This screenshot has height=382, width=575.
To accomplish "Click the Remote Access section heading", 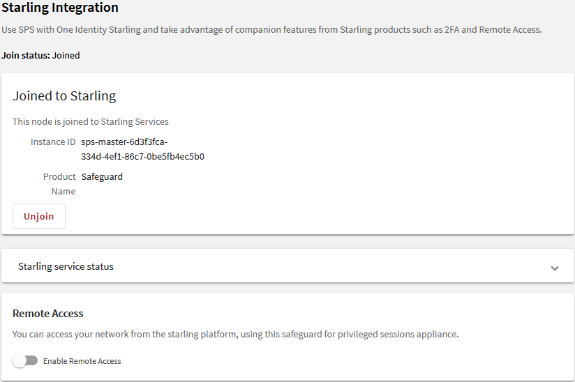I will coord(47,314).
